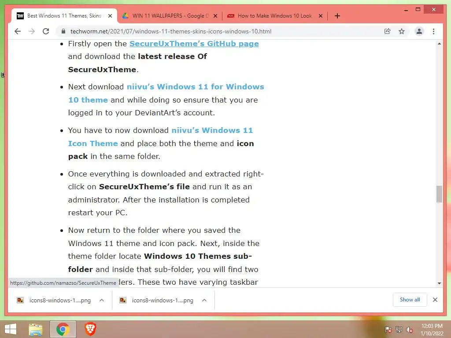This screenshot has width=451, height=338.
Task: View site information lock icon
Action: click(63, 31)
